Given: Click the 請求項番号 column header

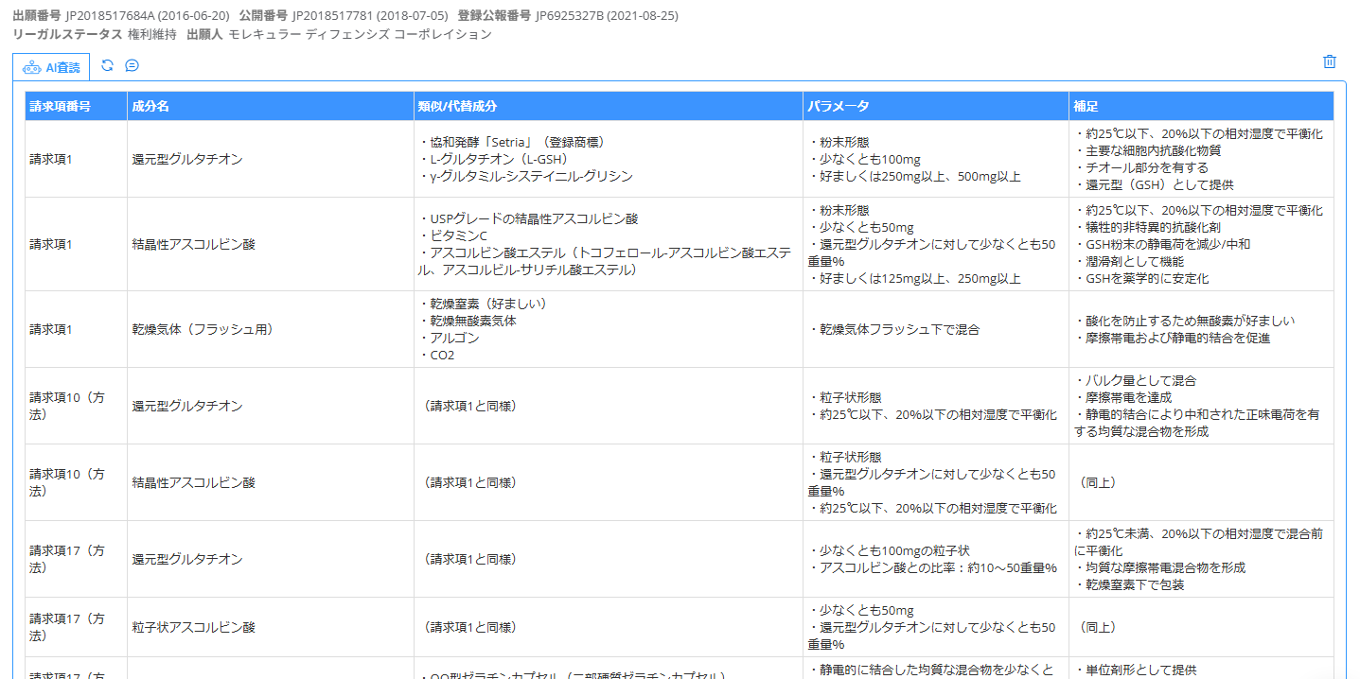Looking at the screenshot, I should click(x=60, y=106).
